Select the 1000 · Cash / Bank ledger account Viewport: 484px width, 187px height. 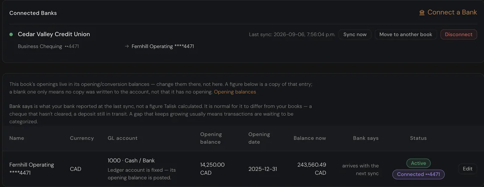(x=131, y=161)
